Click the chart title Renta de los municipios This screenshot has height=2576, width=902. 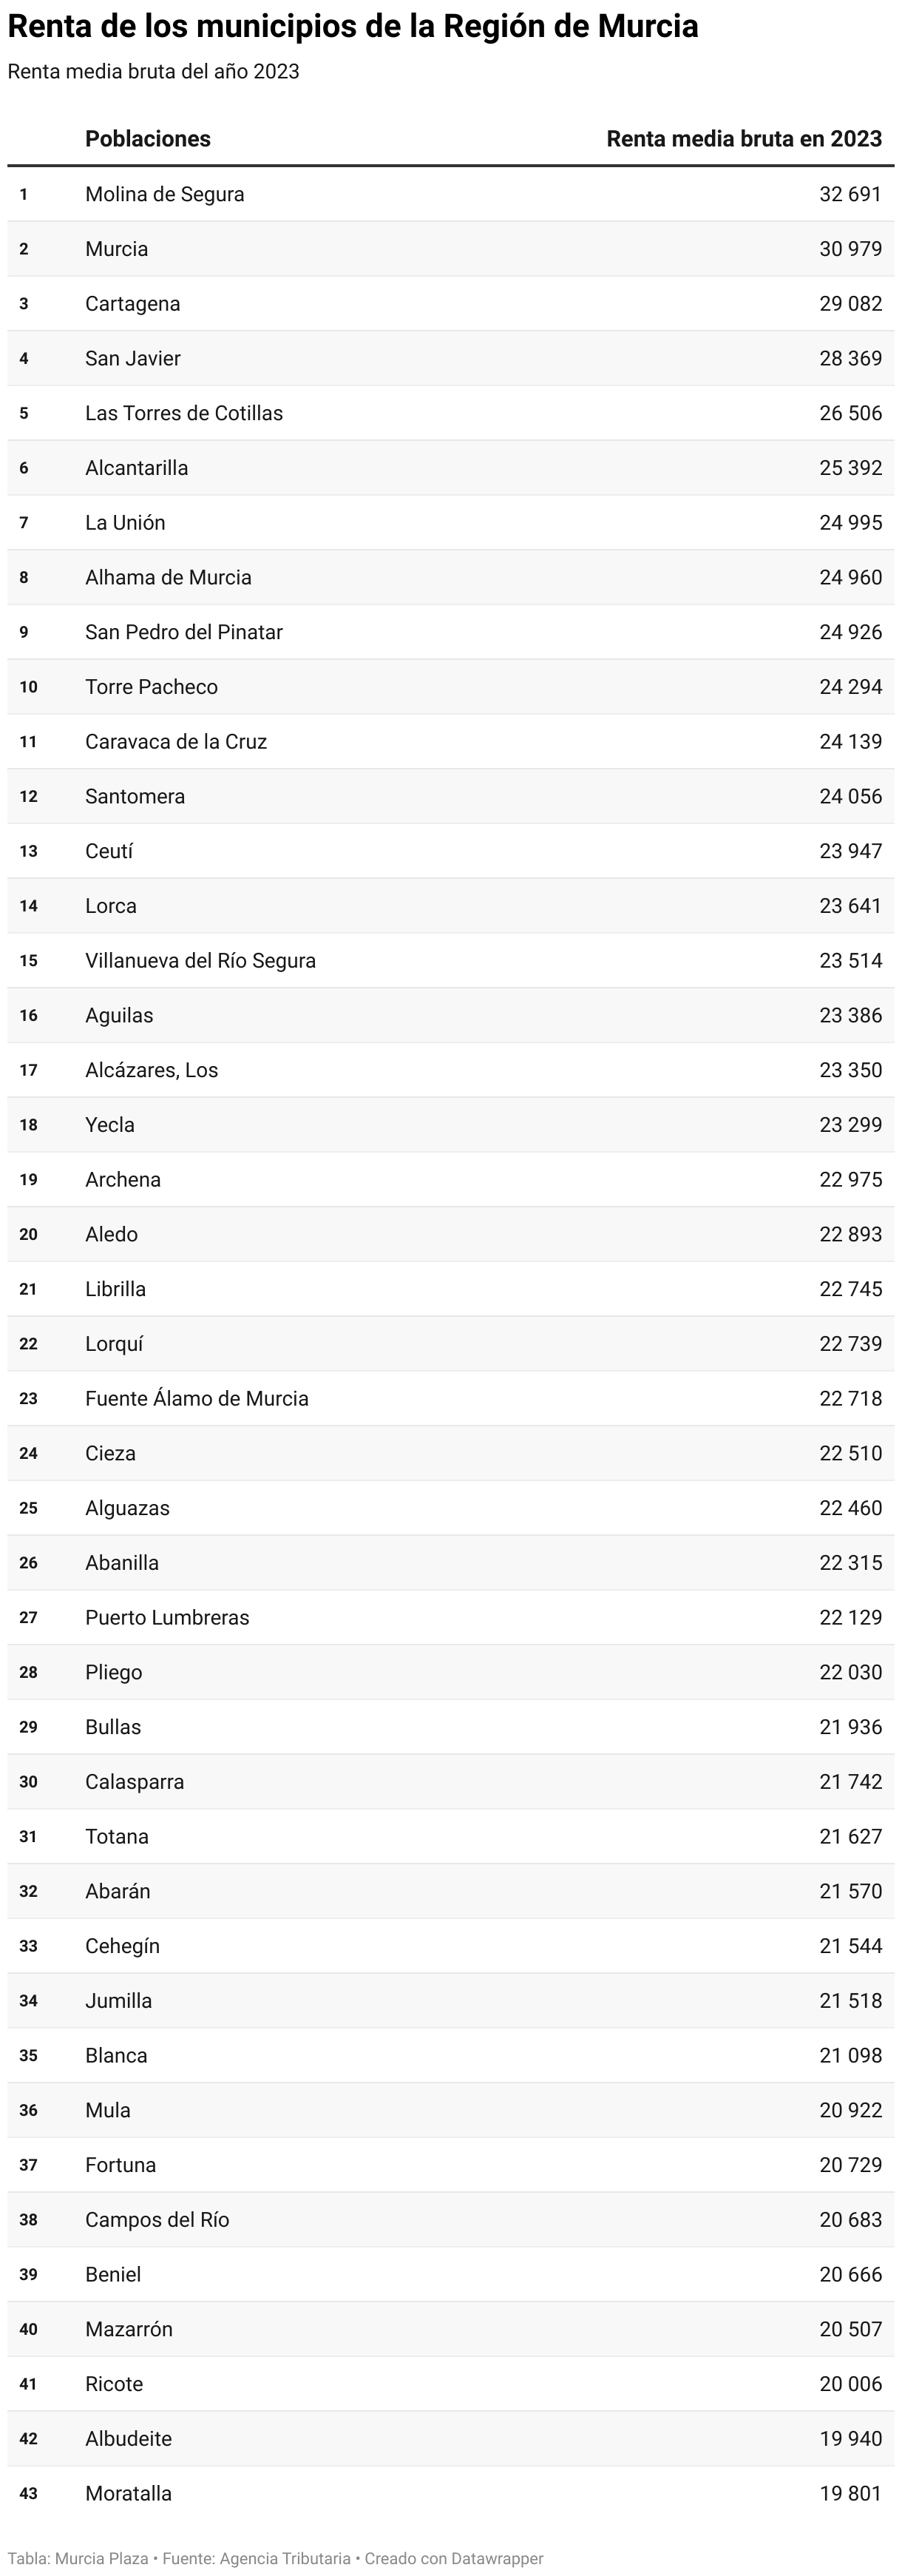click(353, 26)
